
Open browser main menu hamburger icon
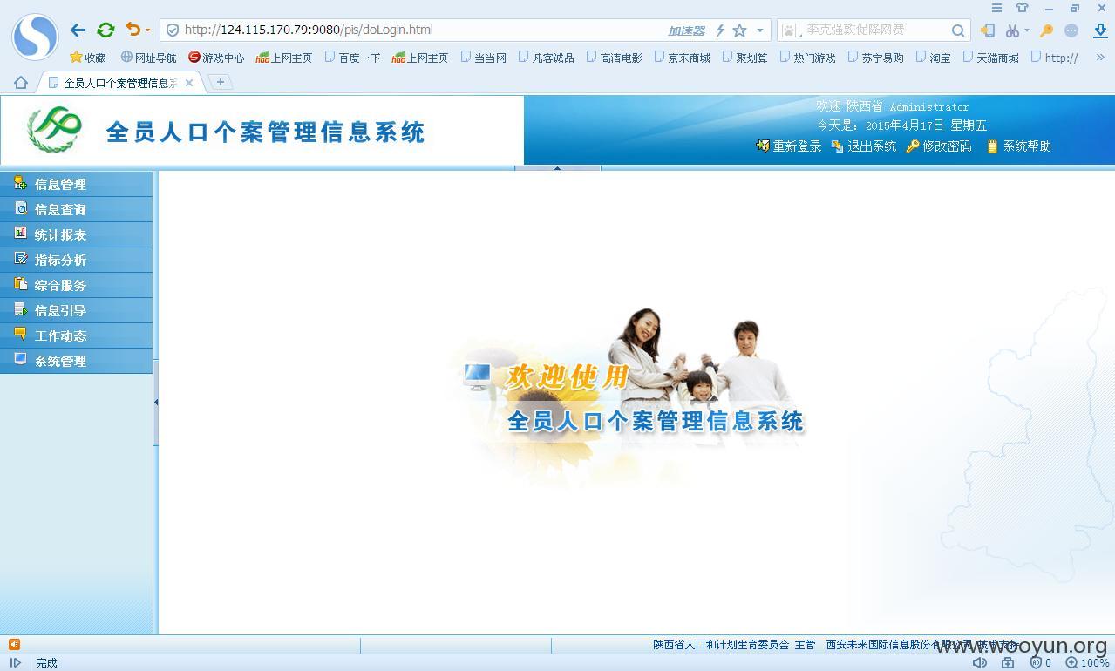point(996,8)
